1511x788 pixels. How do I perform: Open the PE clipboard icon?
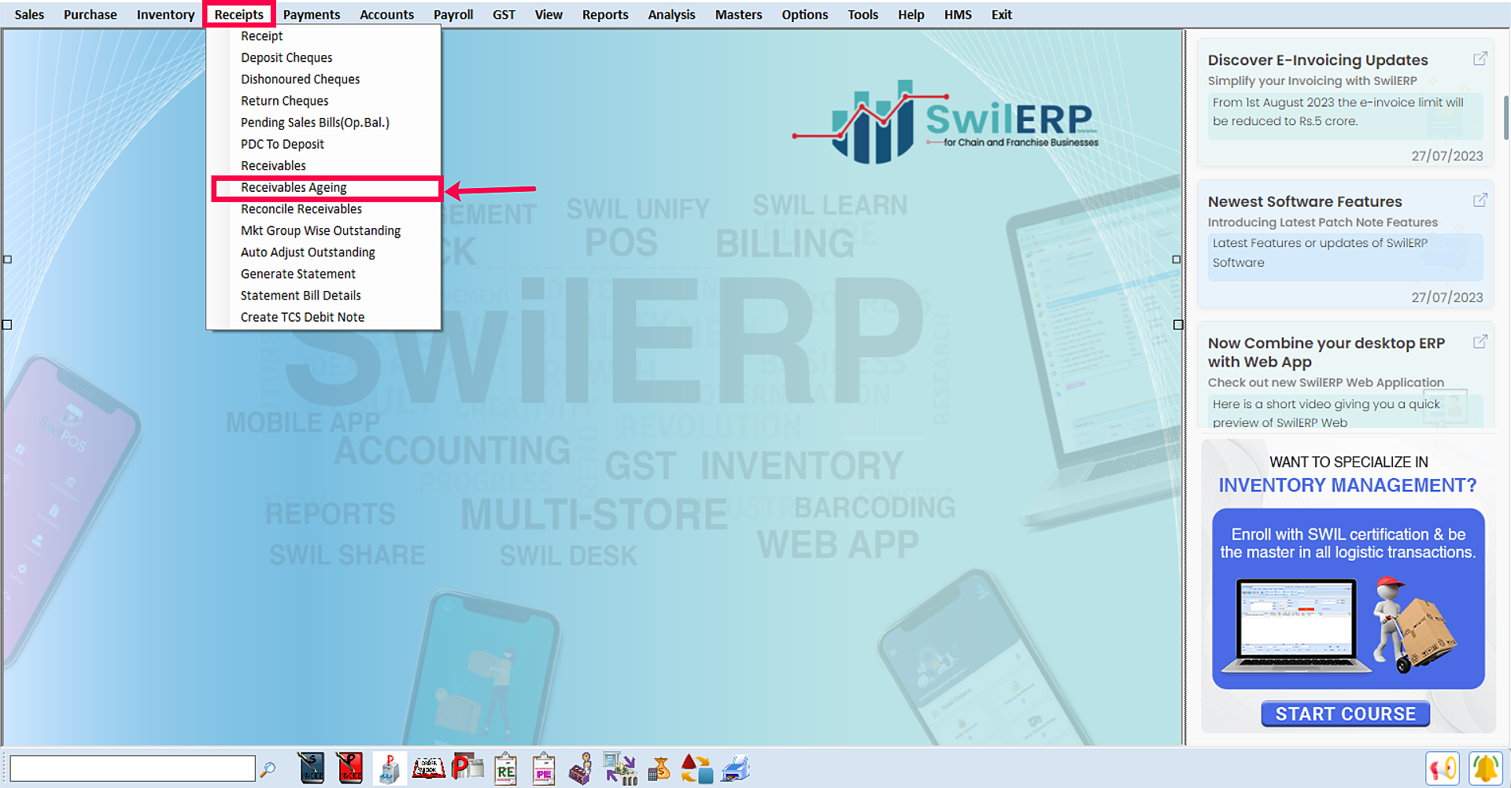tap(544, 768)
